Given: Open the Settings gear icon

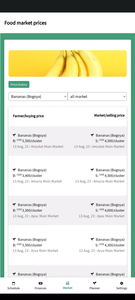Looking at the screenshot, I should (x=121, y=283).
